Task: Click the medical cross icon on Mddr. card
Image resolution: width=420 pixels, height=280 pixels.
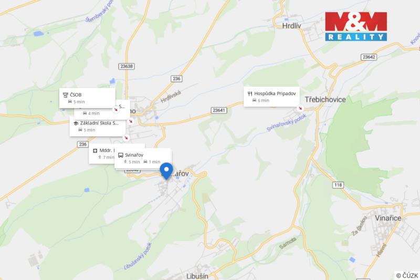Action: pos(95,151)
